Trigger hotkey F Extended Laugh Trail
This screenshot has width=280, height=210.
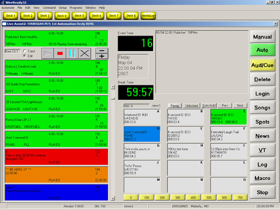click(228, 134)
